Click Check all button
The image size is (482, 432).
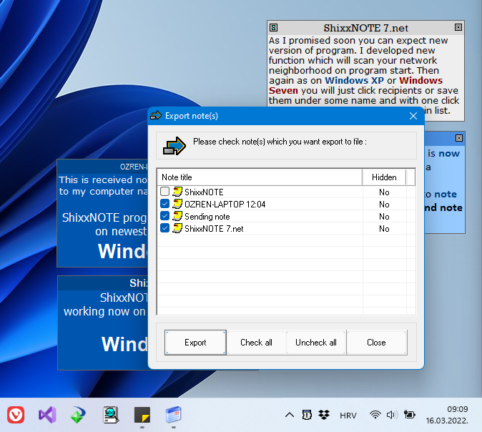(x=256, y=343)
